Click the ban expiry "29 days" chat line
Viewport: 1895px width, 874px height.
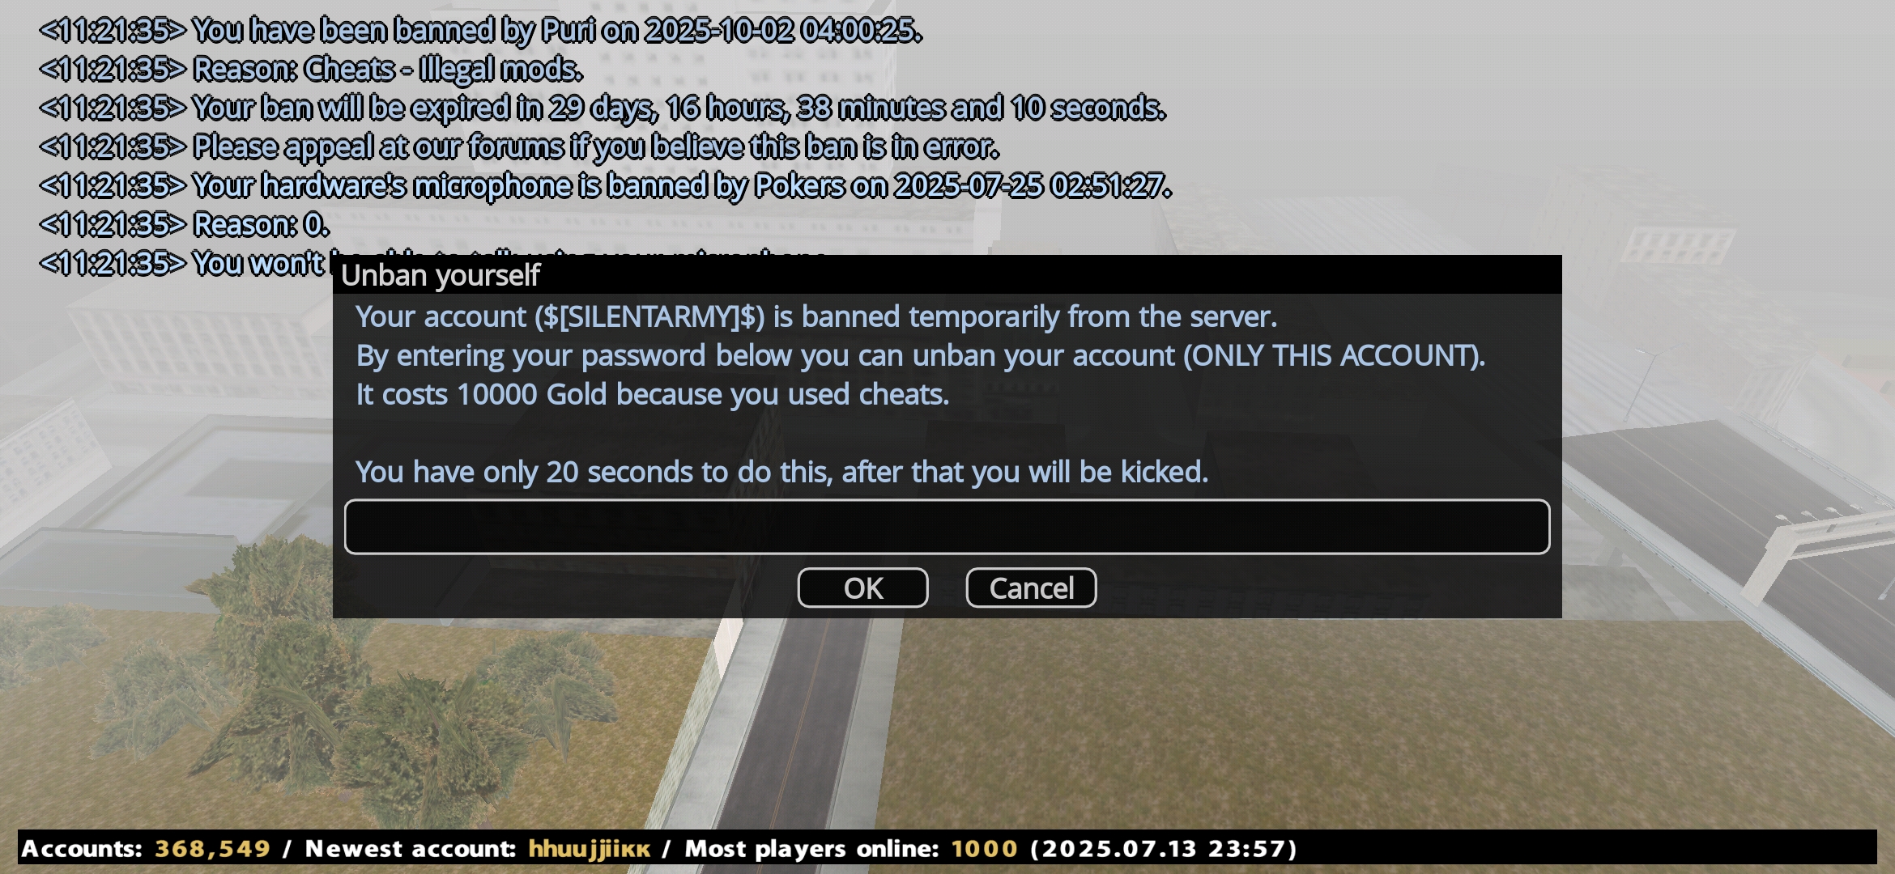tap(603, 108)
